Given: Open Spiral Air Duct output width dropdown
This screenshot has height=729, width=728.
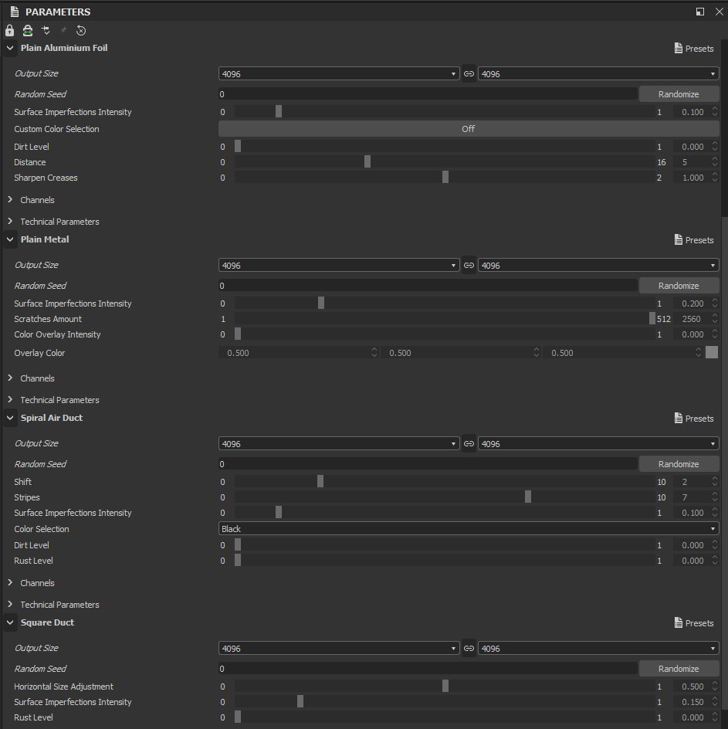Looking at the screenshot, I should pos(339,444).
